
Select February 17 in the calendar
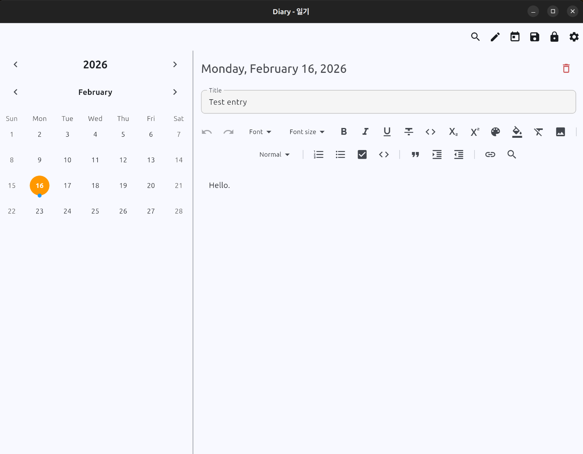67,185
